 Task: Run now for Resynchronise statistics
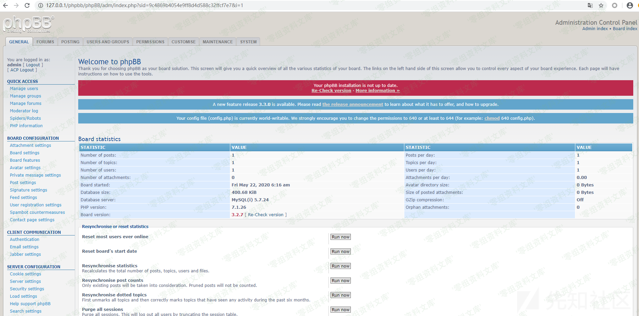coord(340,266)
